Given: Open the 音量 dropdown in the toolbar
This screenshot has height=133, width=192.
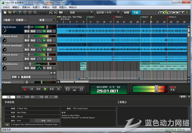Looking at the screenshot, I should coord(81,12).
